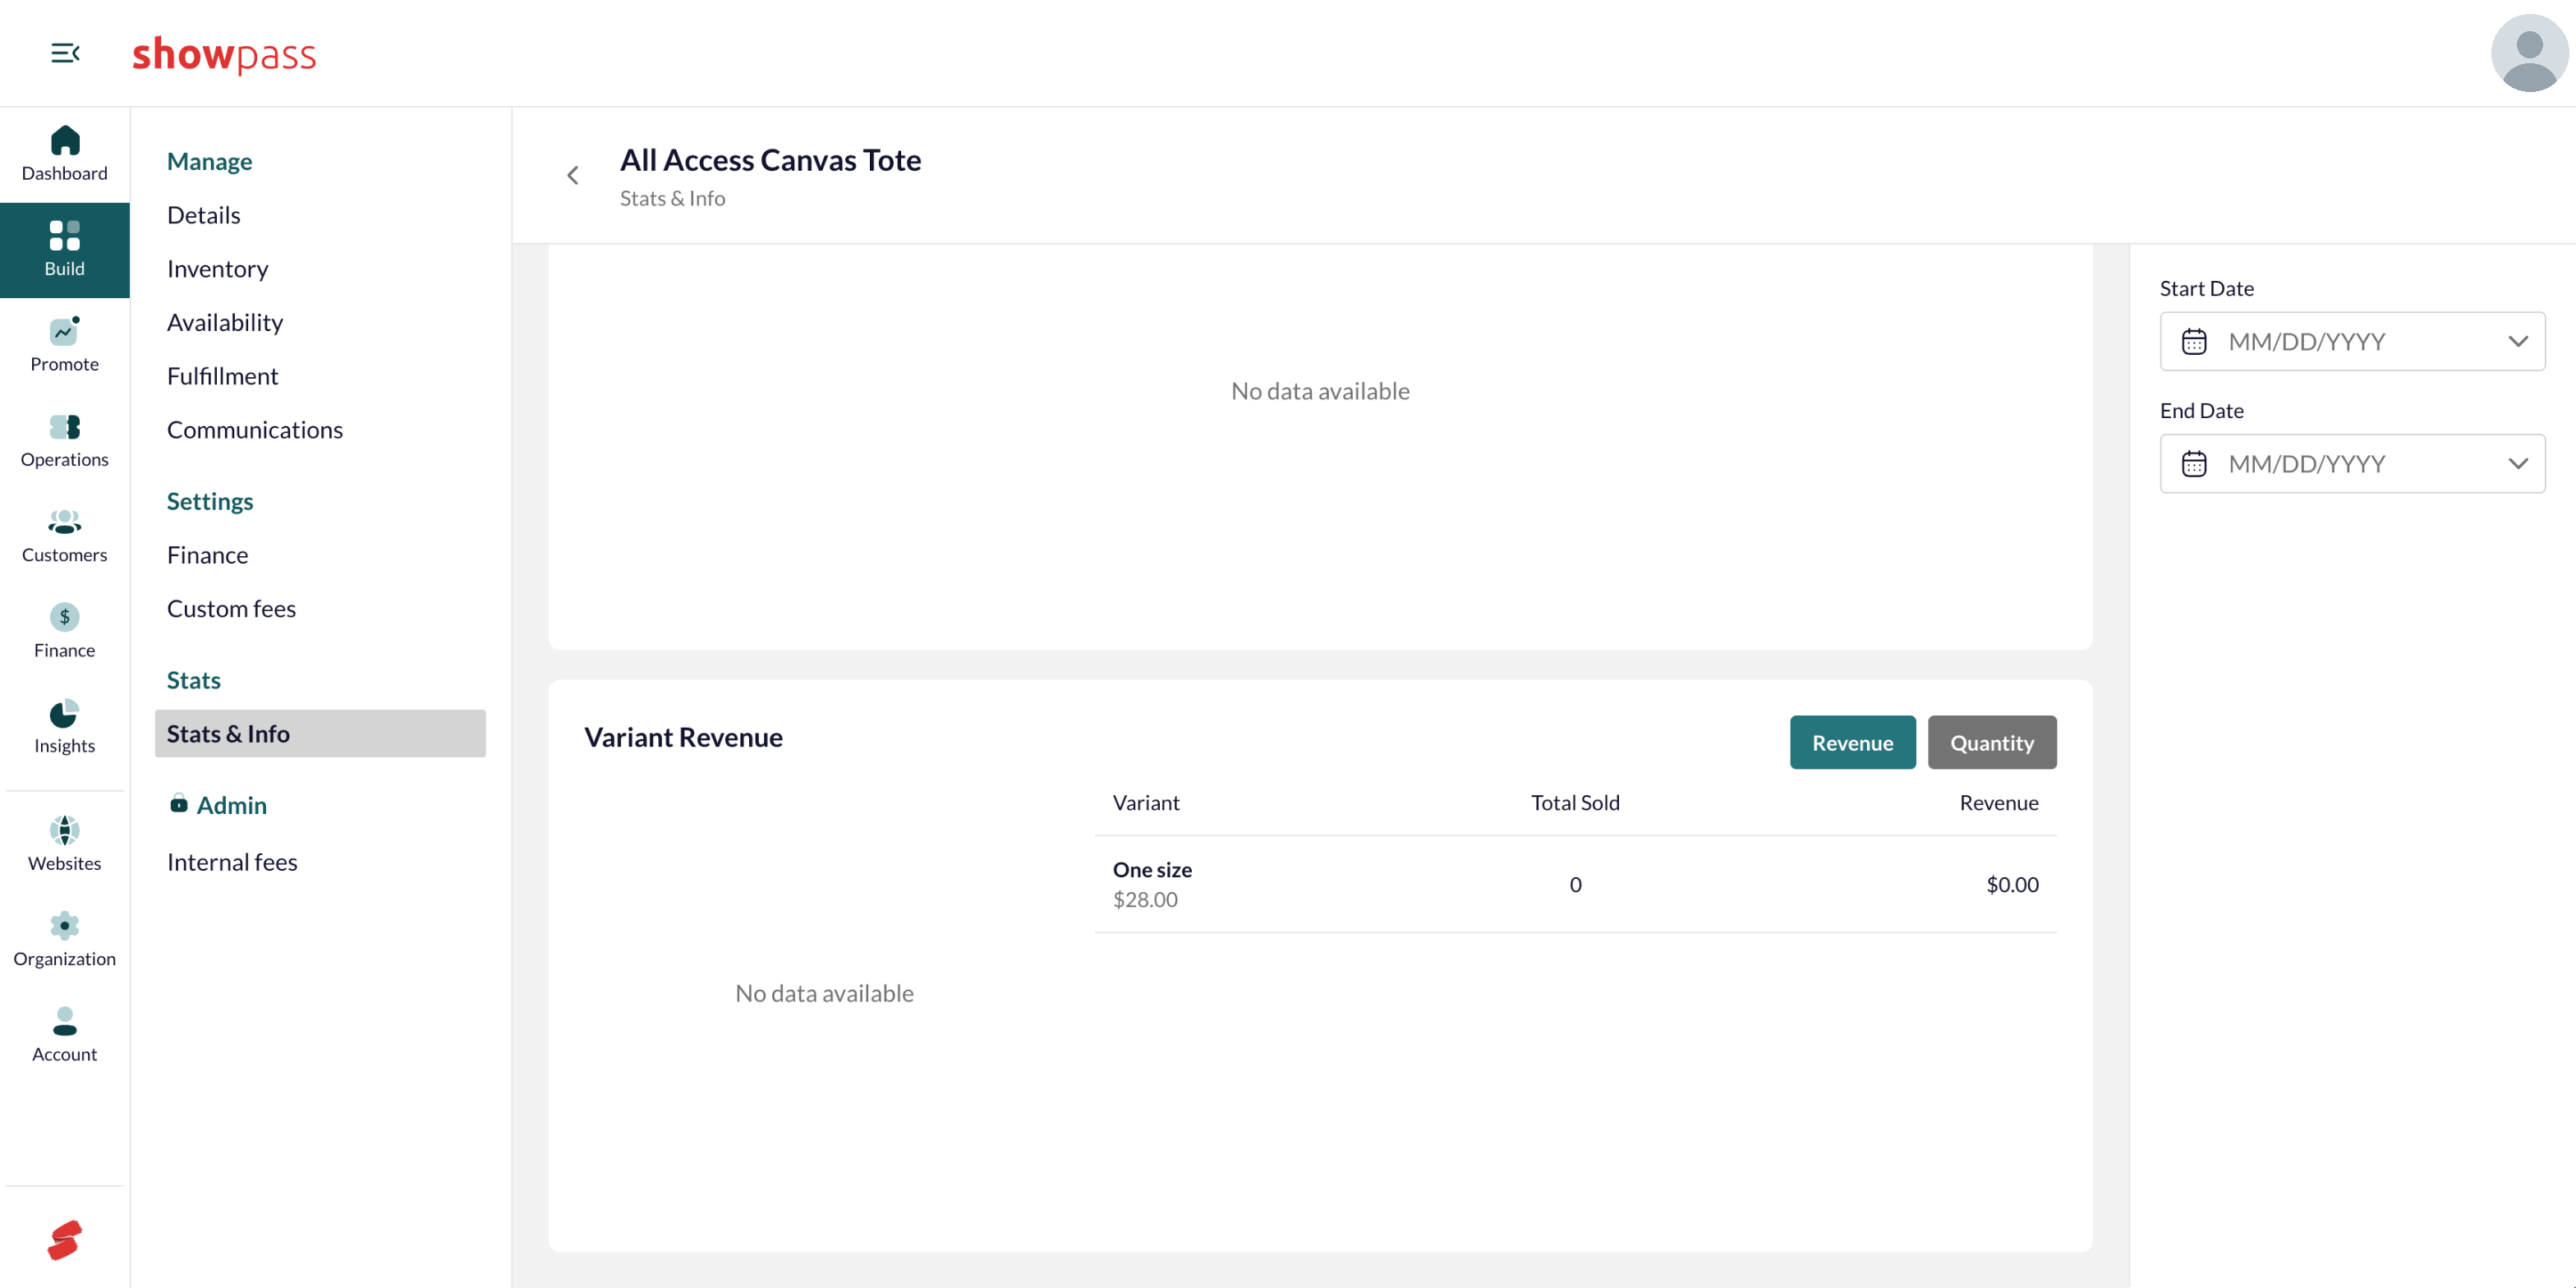Select the Stats & Info item

pyautogui.click(x=320, y=734)
